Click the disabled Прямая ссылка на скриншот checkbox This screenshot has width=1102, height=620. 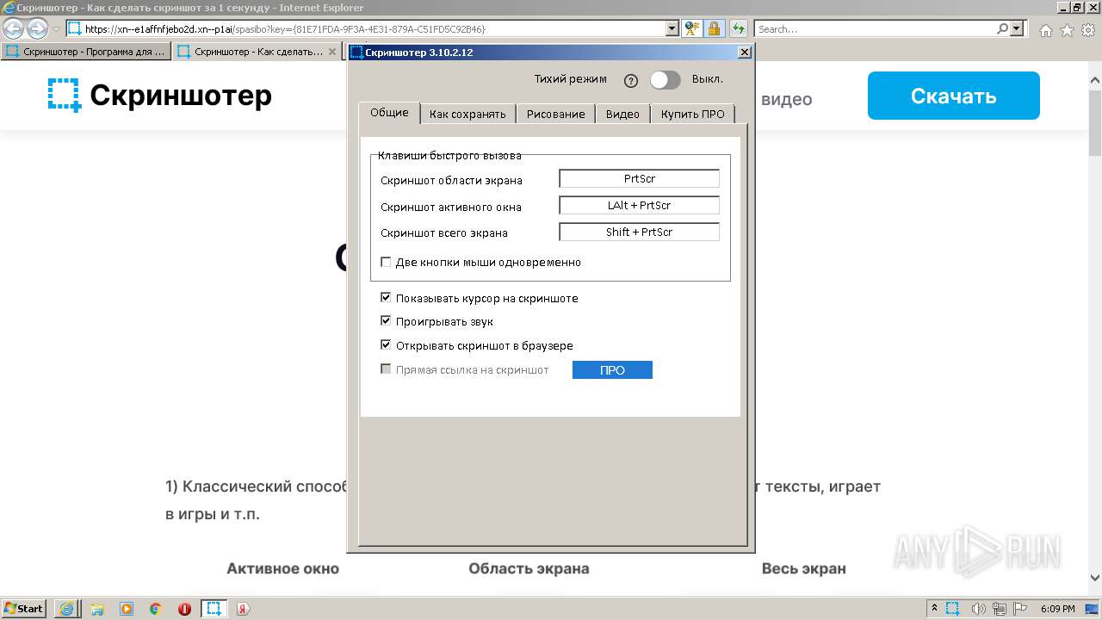click(x=386, y=369)
